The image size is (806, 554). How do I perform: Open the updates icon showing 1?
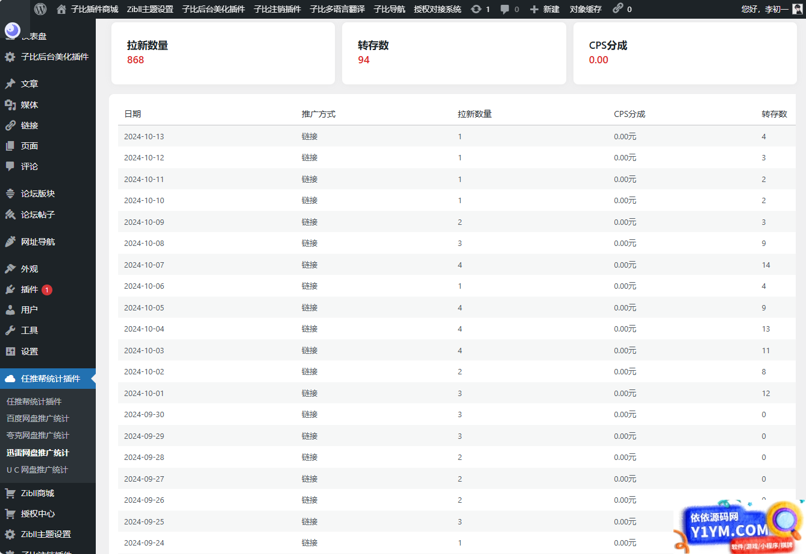point(476,9)
